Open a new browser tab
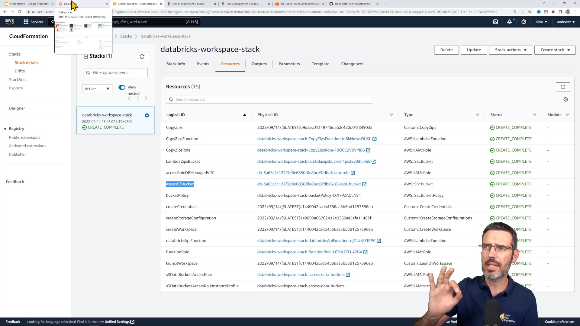The image size is (580, 326). pyautogui.click(x=386, y=4)
